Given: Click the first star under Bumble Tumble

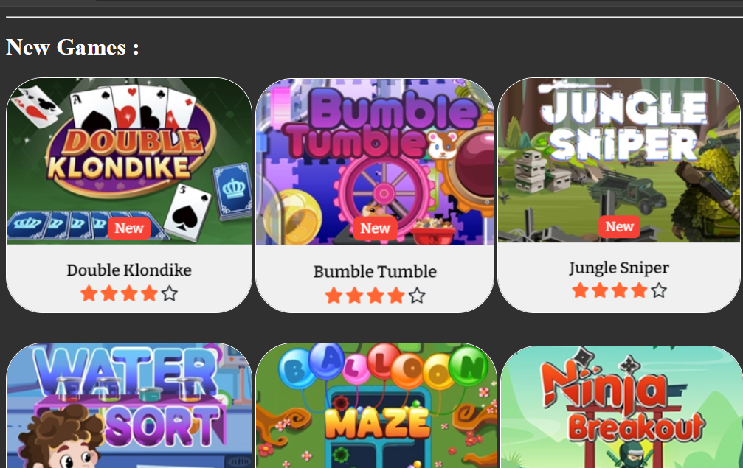Looking at the screenshot, I should pyautogui.click(x=334, y=296).
